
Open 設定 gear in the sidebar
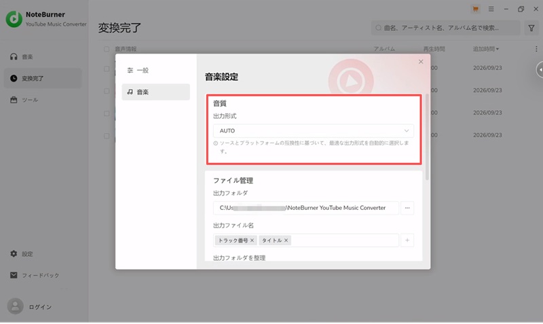(x=22, y=254)
